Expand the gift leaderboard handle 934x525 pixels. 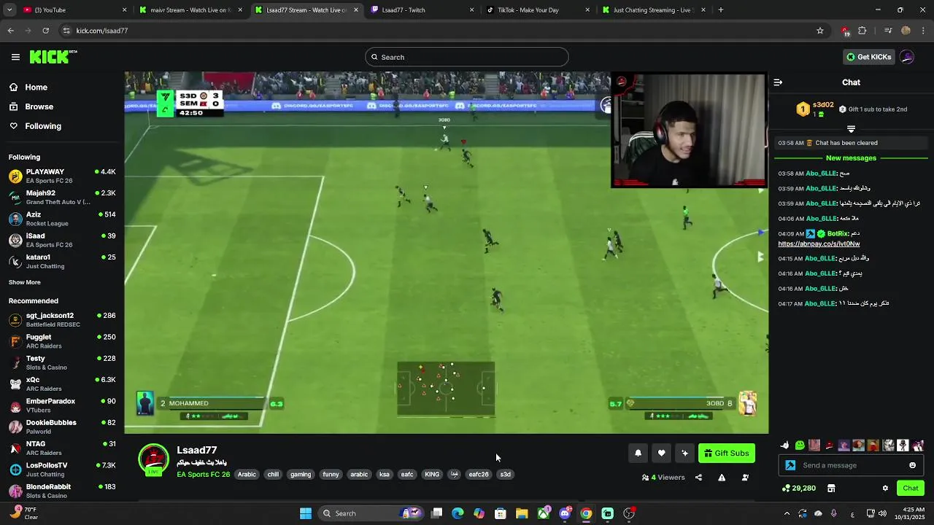click(x=851, y=129)
